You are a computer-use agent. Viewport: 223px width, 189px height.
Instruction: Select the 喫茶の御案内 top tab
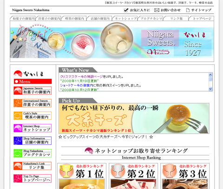74,18
